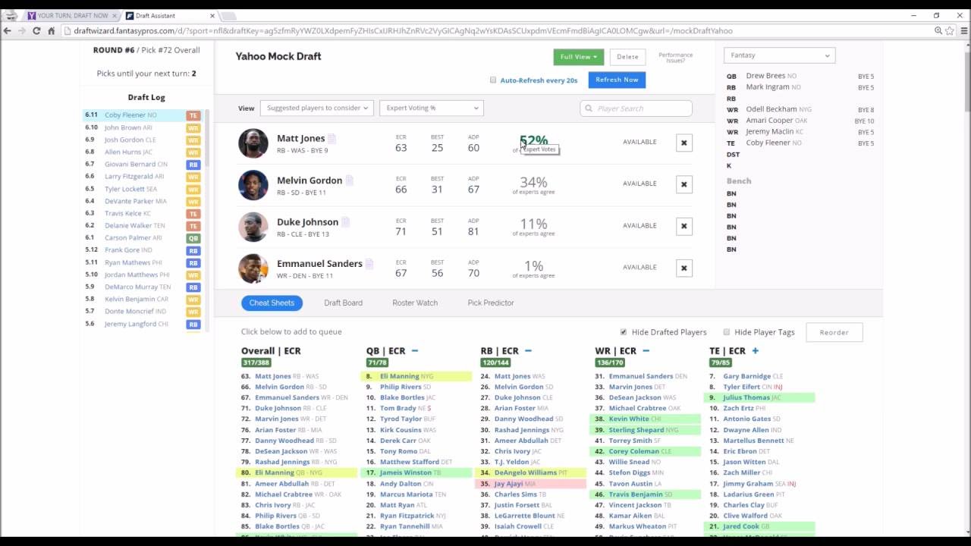Open the Roster Watch tab
Viewport: 971px width, 546px height.
(x=415, y=303)
